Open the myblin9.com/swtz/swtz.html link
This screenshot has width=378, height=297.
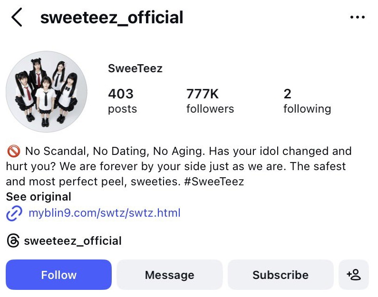(104, 213)
